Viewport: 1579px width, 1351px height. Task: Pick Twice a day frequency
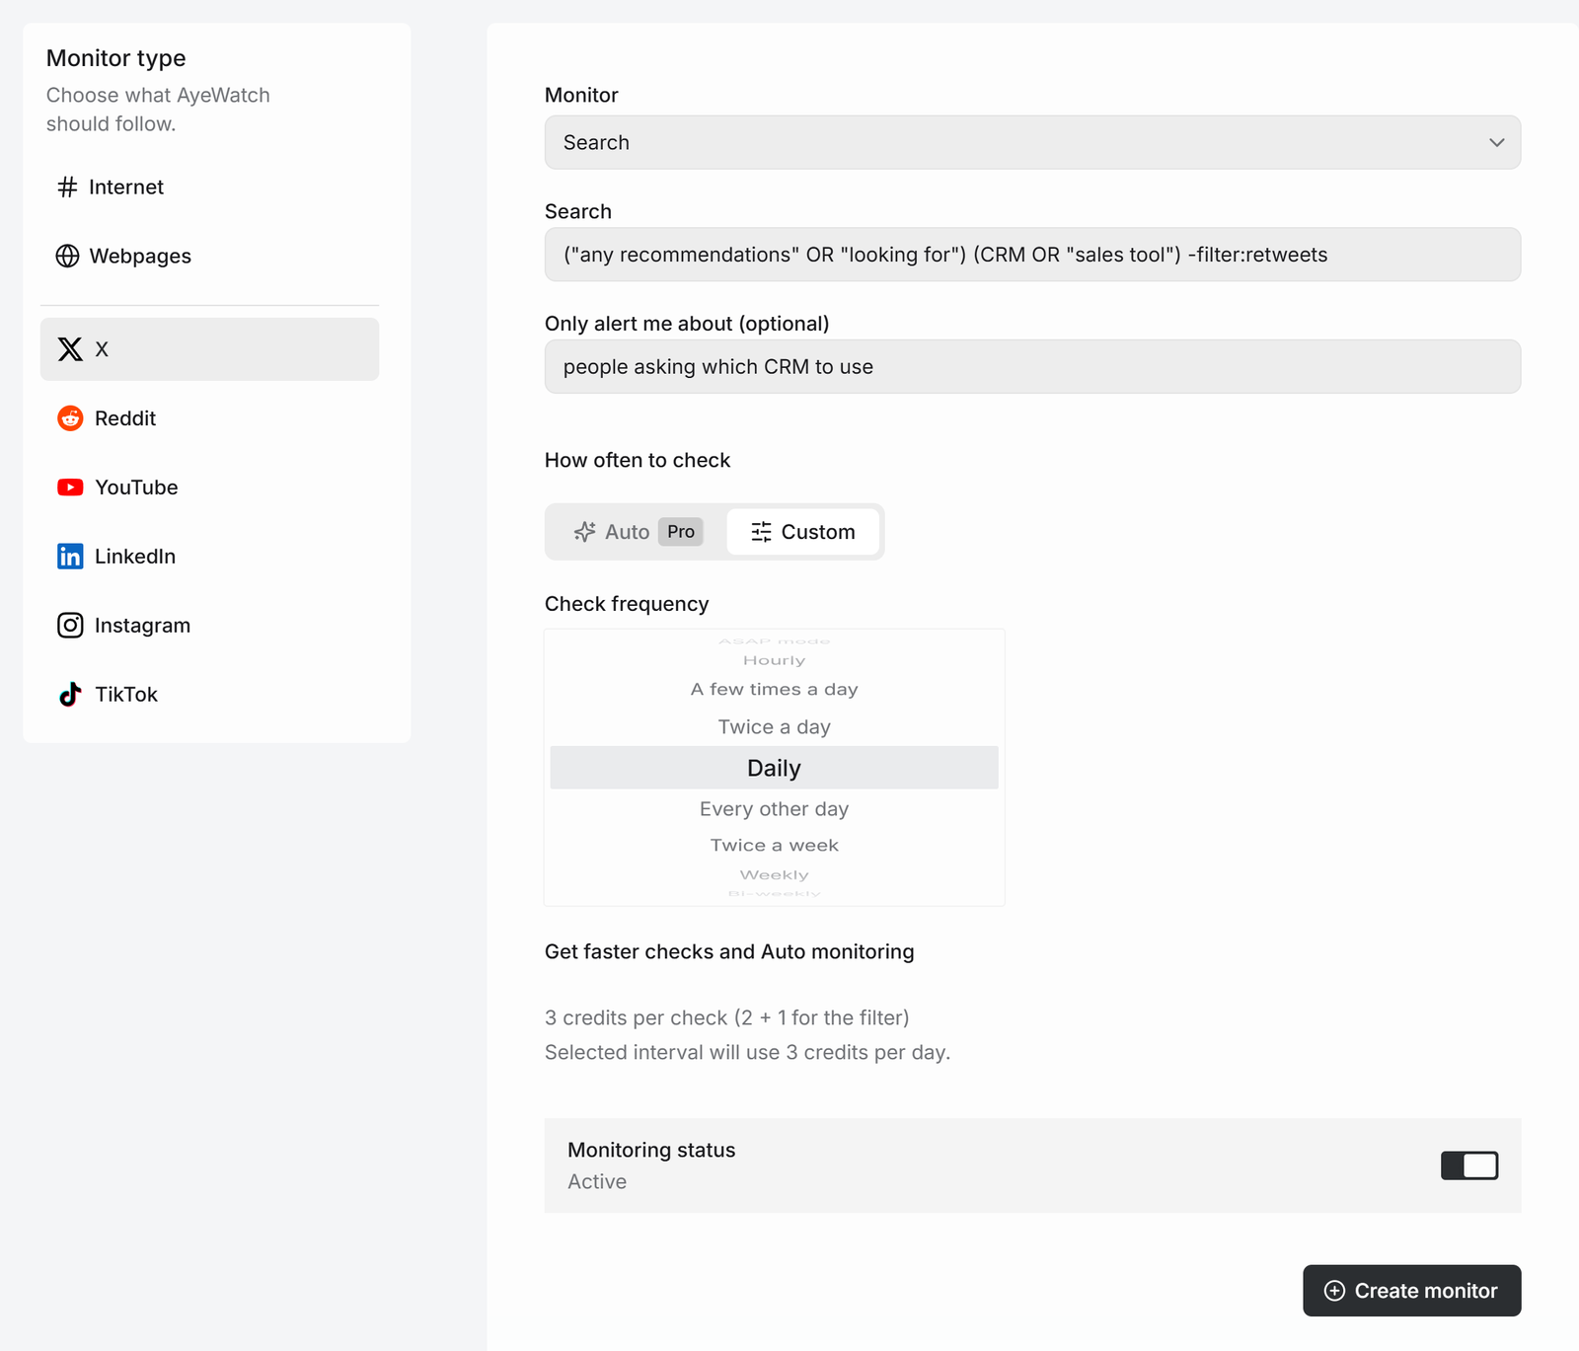(774, 727)
